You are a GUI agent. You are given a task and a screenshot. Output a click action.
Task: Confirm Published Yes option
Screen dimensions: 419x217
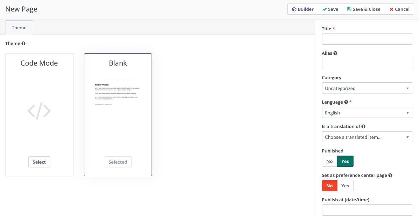(345, 161)
